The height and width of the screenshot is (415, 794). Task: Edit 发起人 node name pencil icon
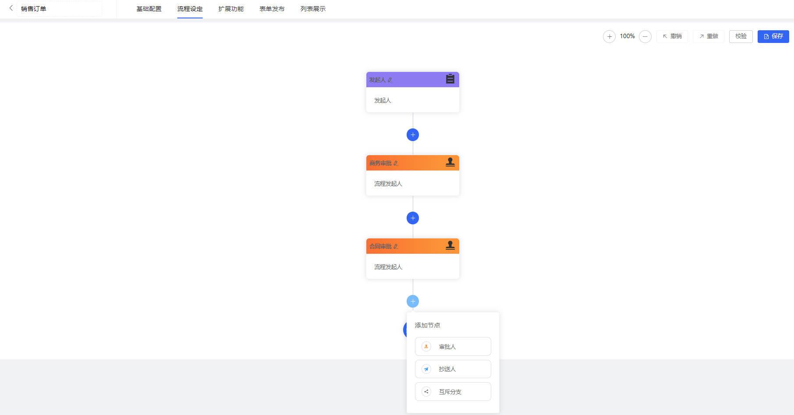point(390,80)
